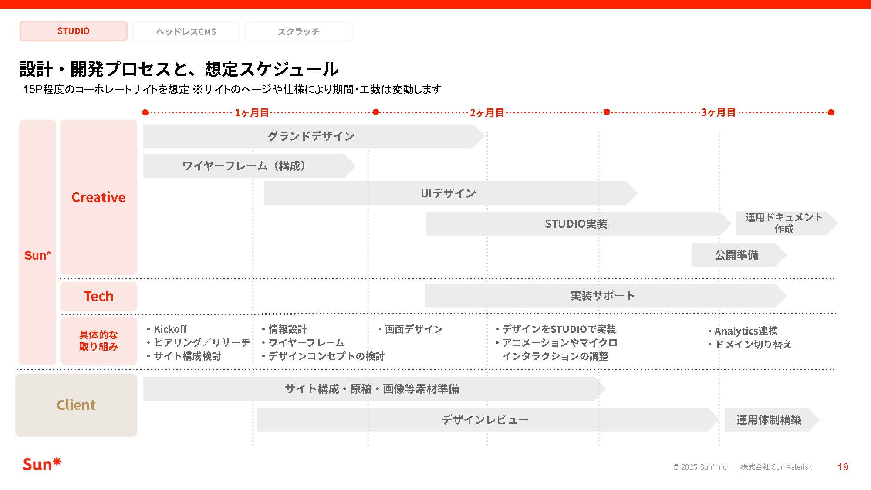The height and width of the screenshot is (490, 871).
Task: Click the Tech row header
Action: pos(98,296)
